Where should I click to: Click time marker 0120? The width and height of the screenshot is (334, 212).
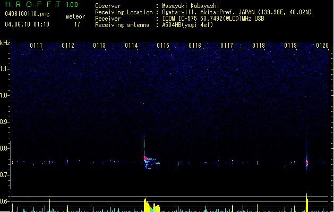pos(322,46)
